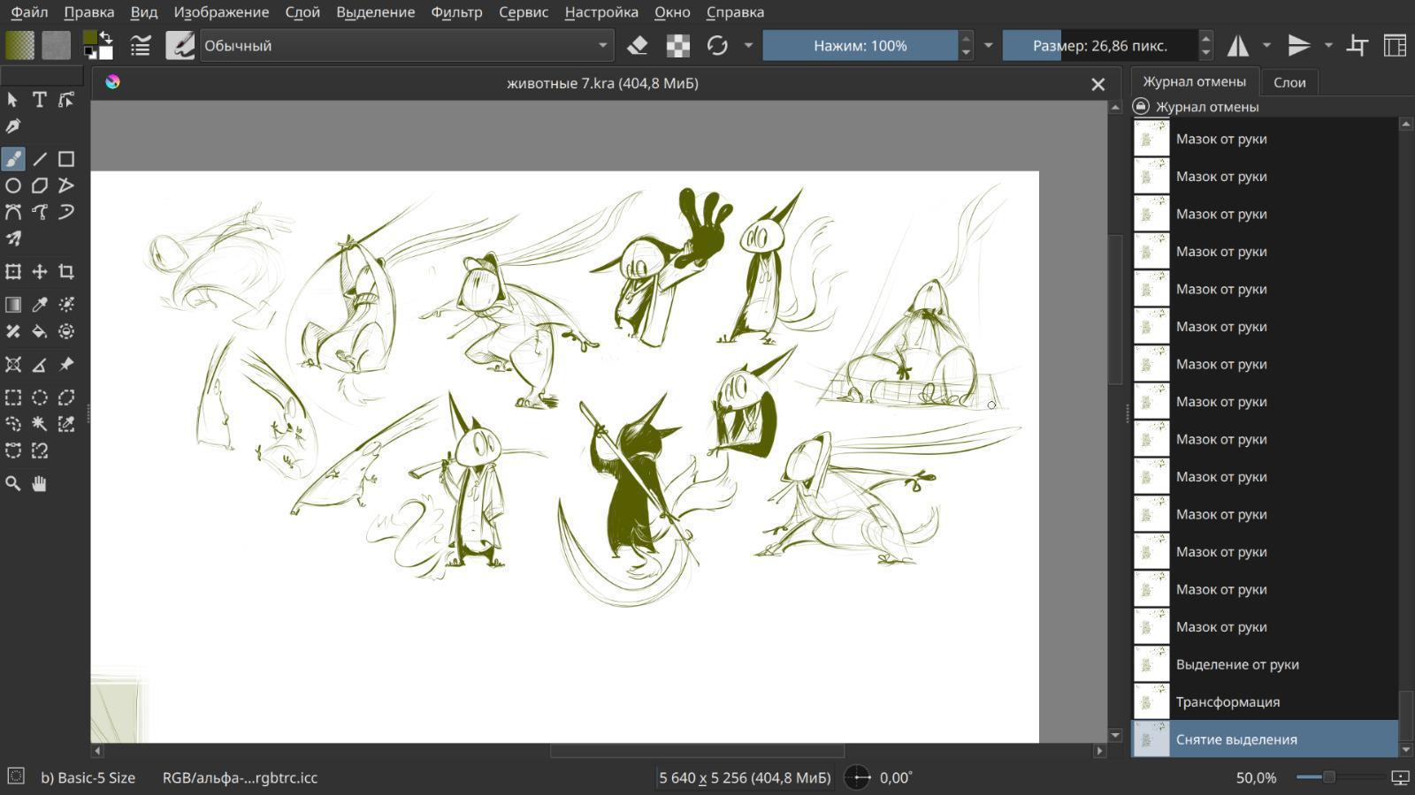Close the 'животные 7.kra' document
This screenshot has height=795, width=1415.
click(x=1098, y=84)
